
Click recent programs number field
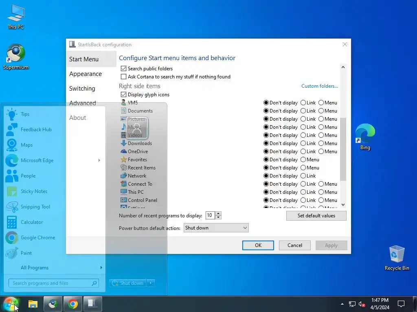210,215
